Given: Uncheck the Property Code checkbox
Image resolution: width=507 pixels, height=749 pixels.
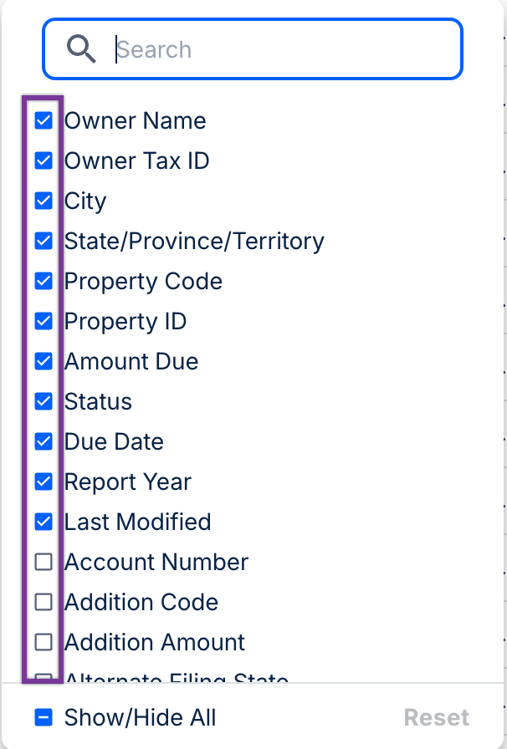Looking at the screenshot, I should click(44, 281).
